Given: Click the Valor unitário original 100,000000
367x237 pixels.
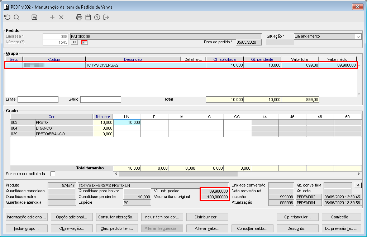Looking at the screenshot, I should tap(214, 197).
